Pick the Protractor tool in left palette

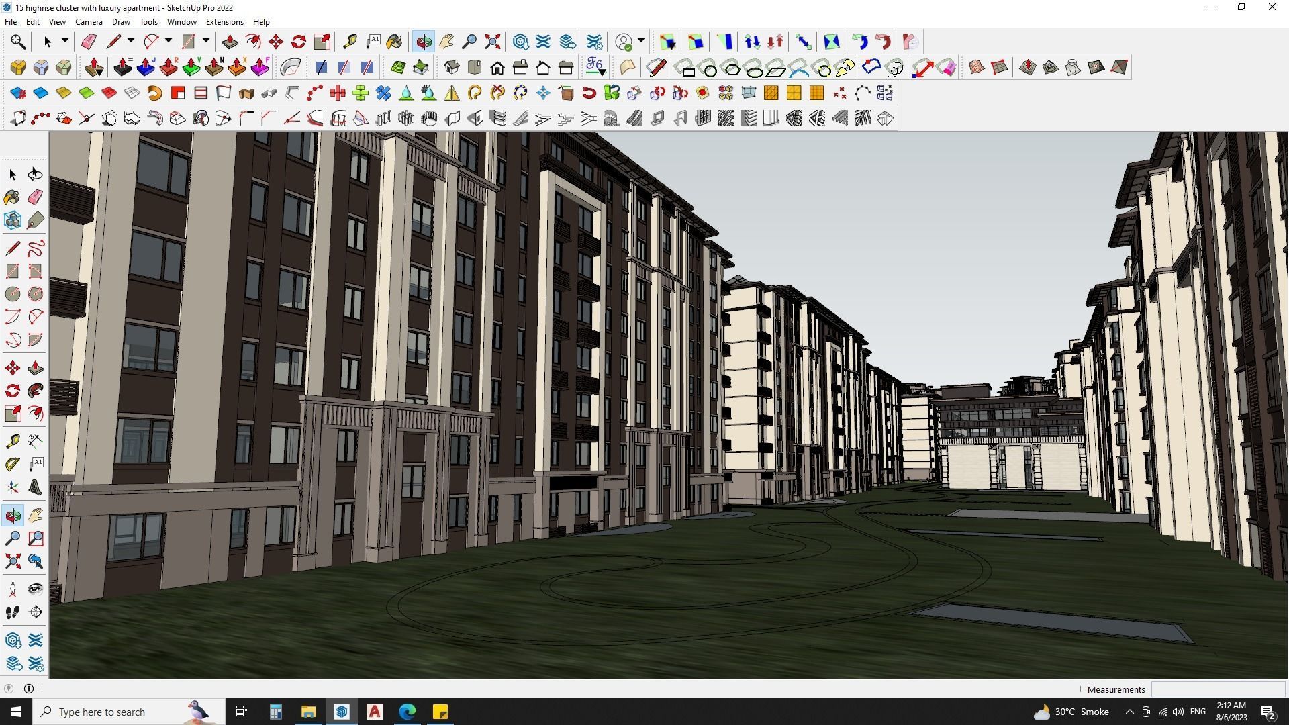(13, 465)
